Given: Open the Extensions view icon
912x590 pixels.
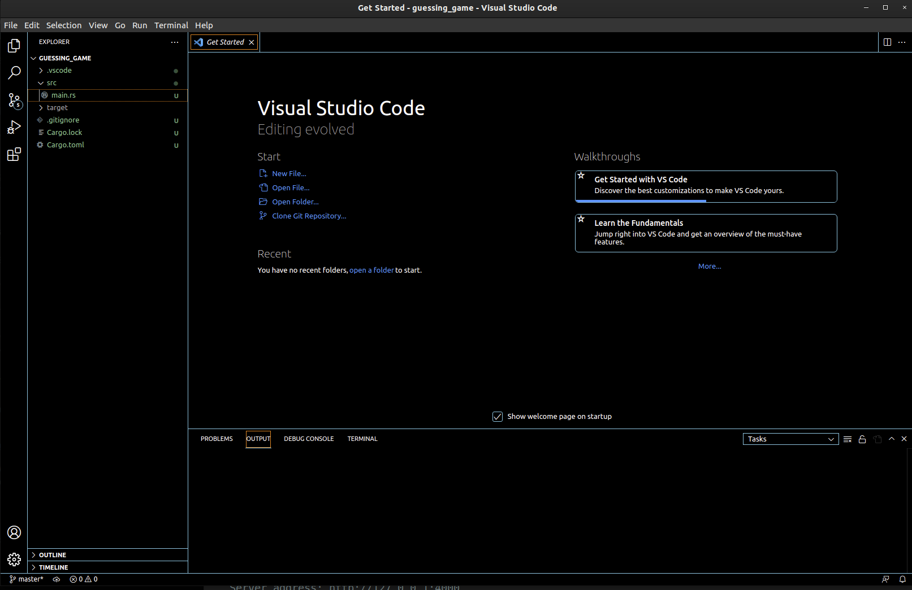Looking at the screenshot, I should pos(14,155).
